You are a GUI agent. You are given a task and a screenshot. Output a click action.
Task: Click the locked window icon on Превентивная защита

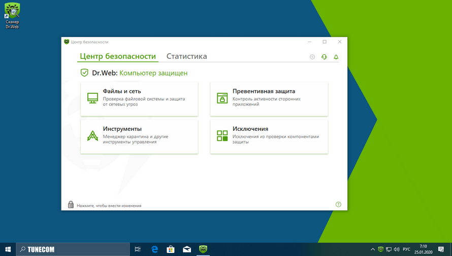pos(222,98)
